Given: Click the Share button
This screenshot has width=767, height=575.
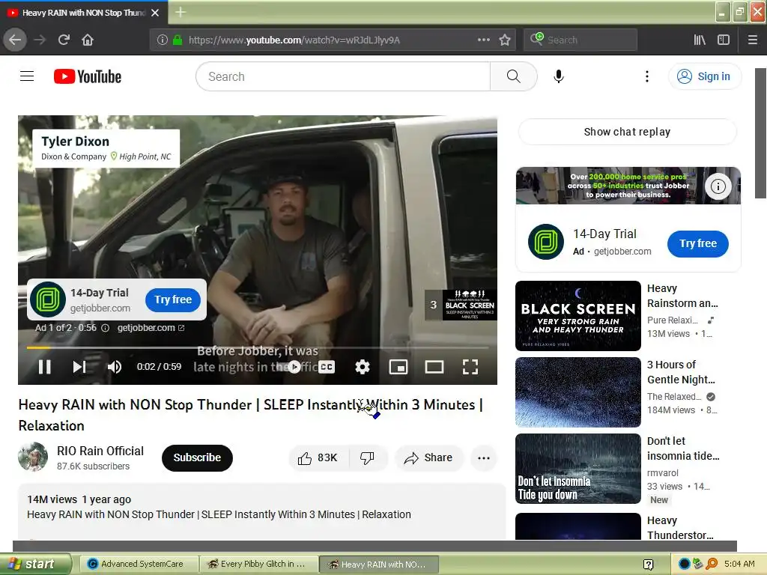Looking at the screenshot, I should [x=428, y=457].
